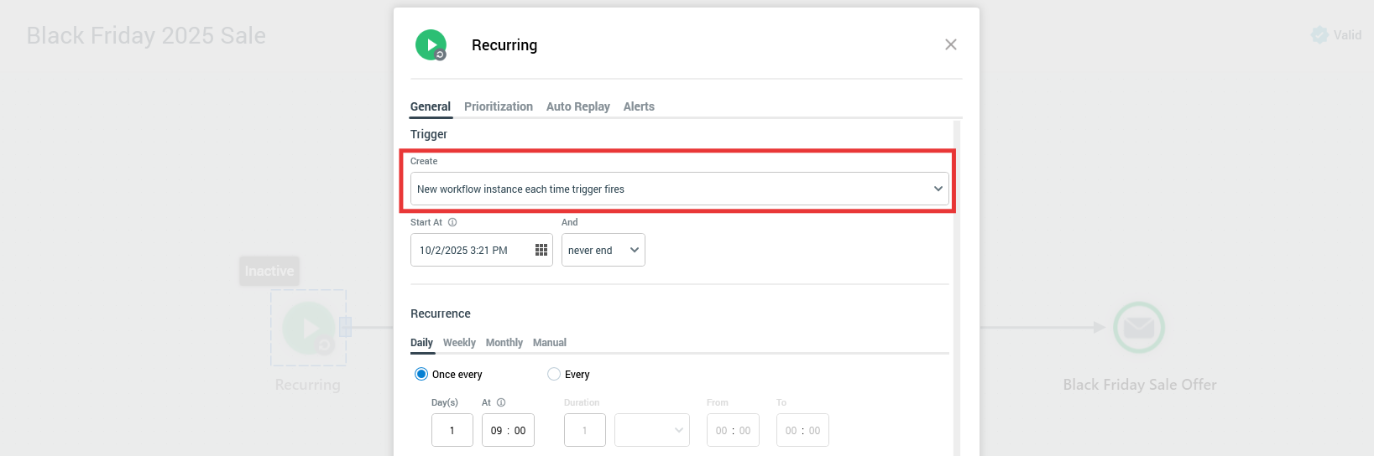The height and width of the screenshot is (456, 1374).
Task: Select the Every radio option
Action: [x=554, y=374]
